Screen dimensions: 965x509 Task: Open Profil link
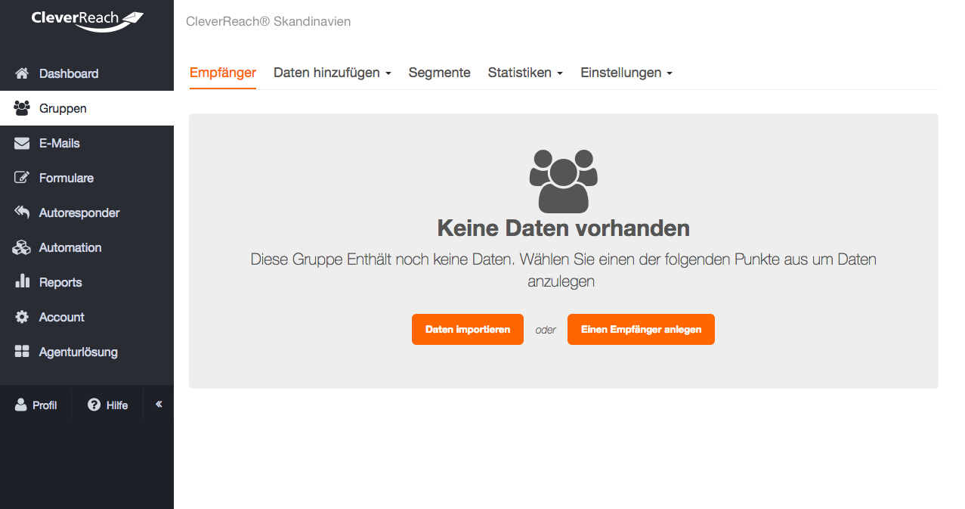point(36,405)
